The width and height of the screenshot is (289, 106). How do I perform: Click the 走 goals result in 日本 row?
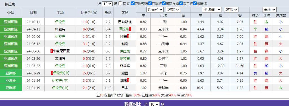tap(281, 88)
